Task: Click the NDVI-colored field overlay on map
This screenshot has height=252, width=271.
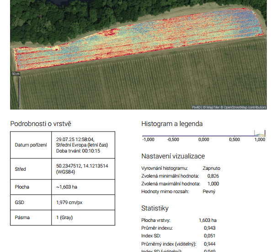Action: [x=138, y=40]
